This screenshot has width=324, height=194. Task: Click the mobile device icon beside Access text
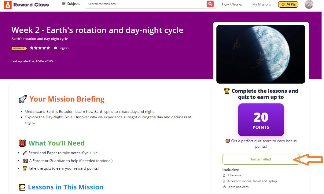point(224,181)
